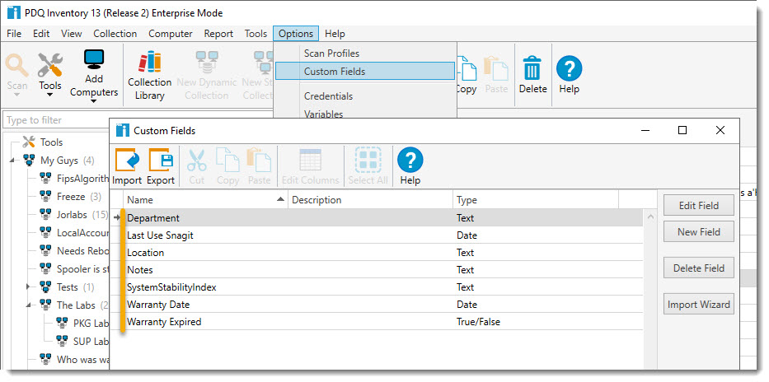Open the Report menu
This screenshot has width=769, height=382.
pos(218,33)
